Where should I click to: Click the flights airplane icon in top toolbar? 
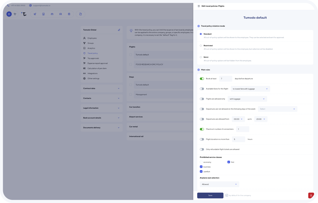click(35, 14)
